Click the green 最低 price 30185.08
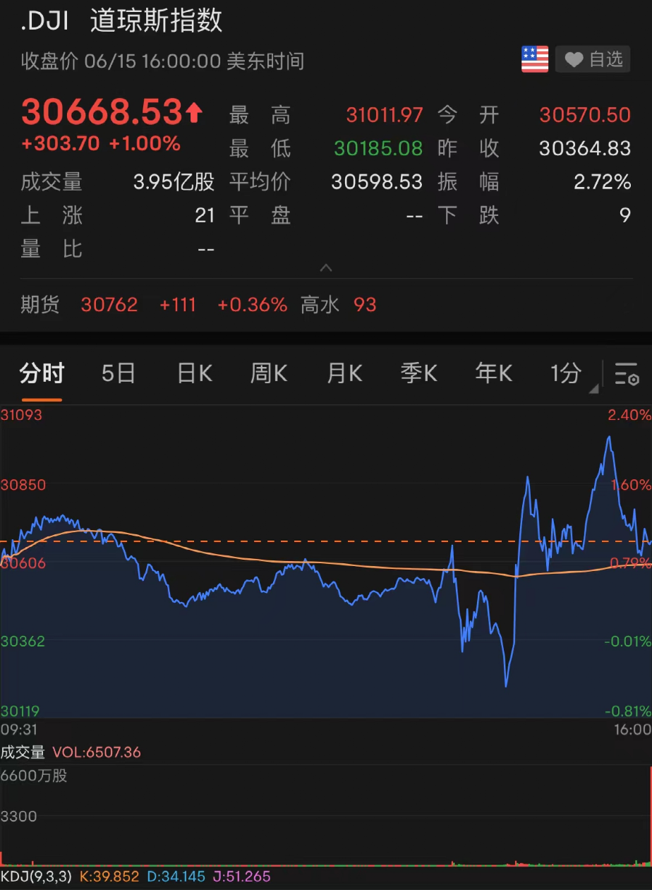The width and height of the screenshot is (652, 890). coord(378,148)
